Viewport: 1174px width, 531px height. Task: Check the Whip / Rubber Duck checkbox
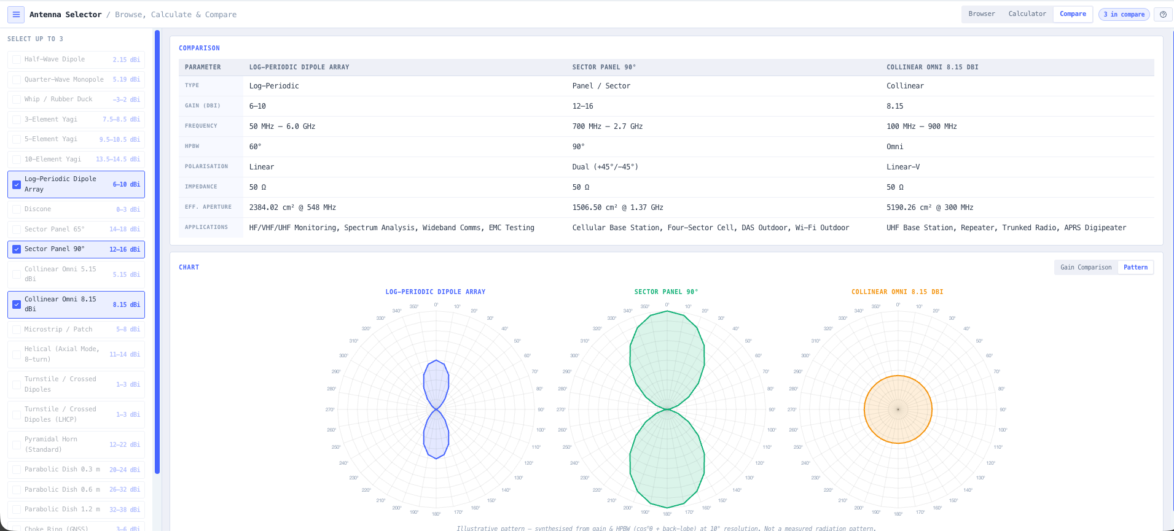[x=17, y=99]
